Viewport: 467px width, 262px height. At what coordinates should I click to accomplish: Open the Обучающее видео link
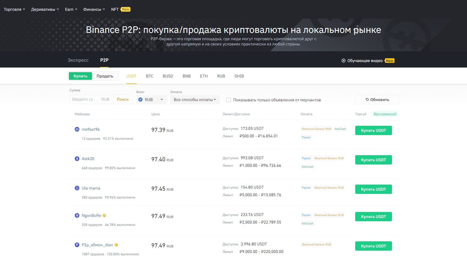click(x=365, y=61)
